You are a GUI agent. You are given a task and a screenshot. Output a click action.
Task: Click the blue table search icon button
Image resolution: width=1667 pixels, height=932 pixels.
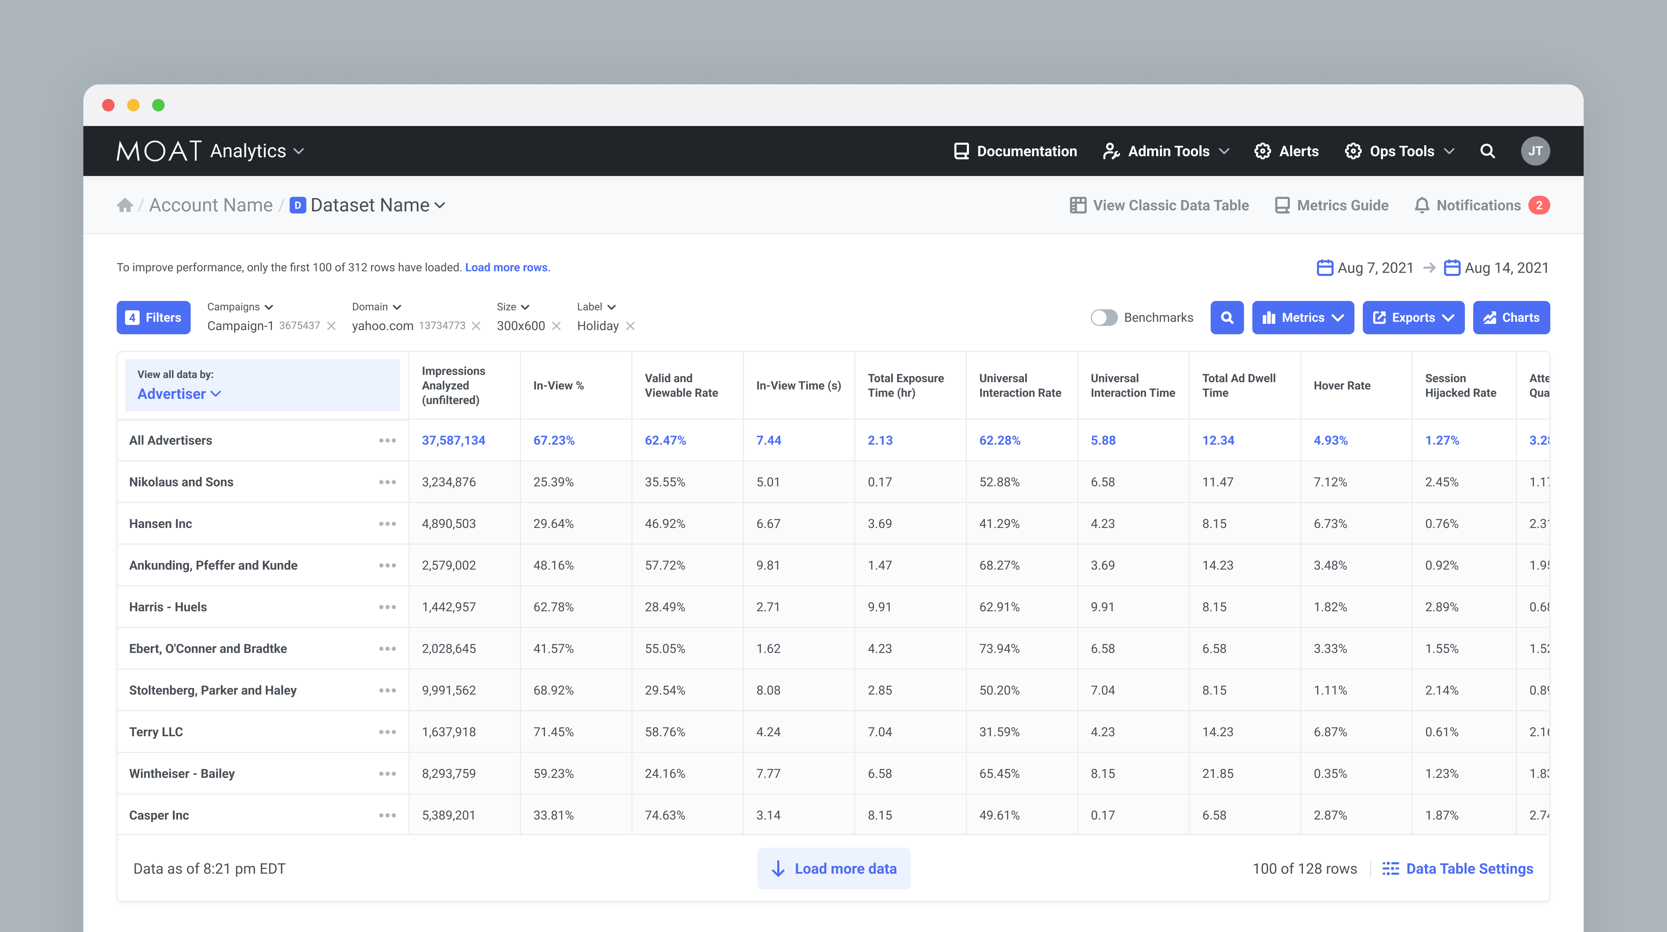click(x=1226, y=318)
